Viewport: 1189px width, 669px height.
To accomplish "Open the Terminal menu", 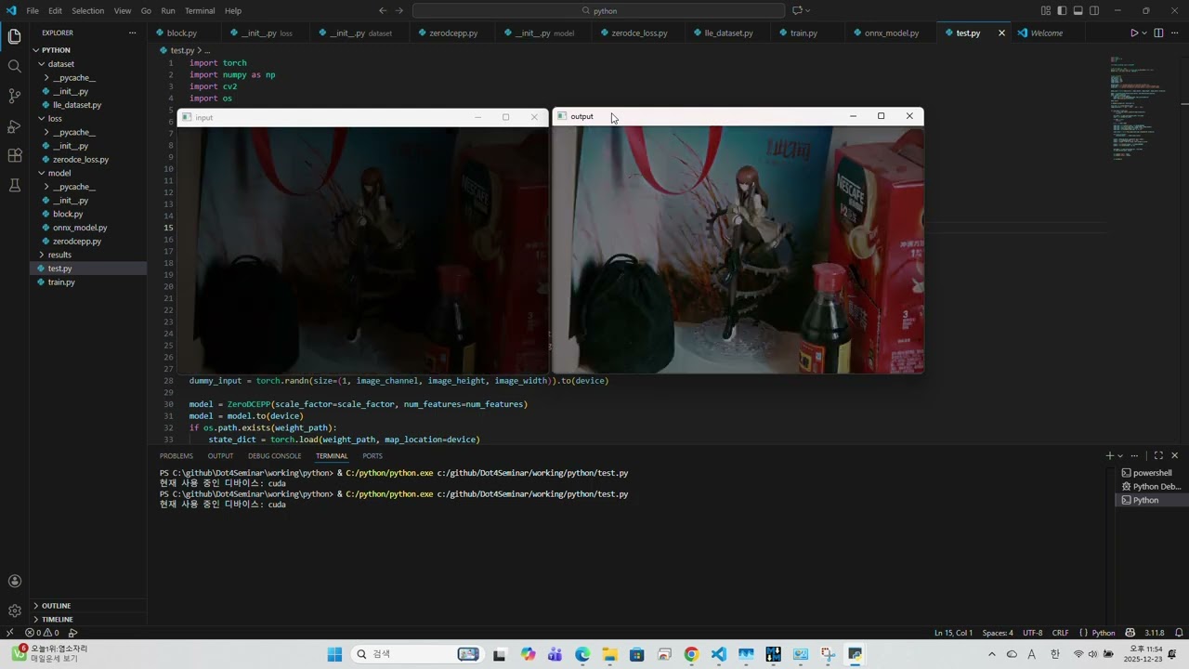I will [200, 10].
